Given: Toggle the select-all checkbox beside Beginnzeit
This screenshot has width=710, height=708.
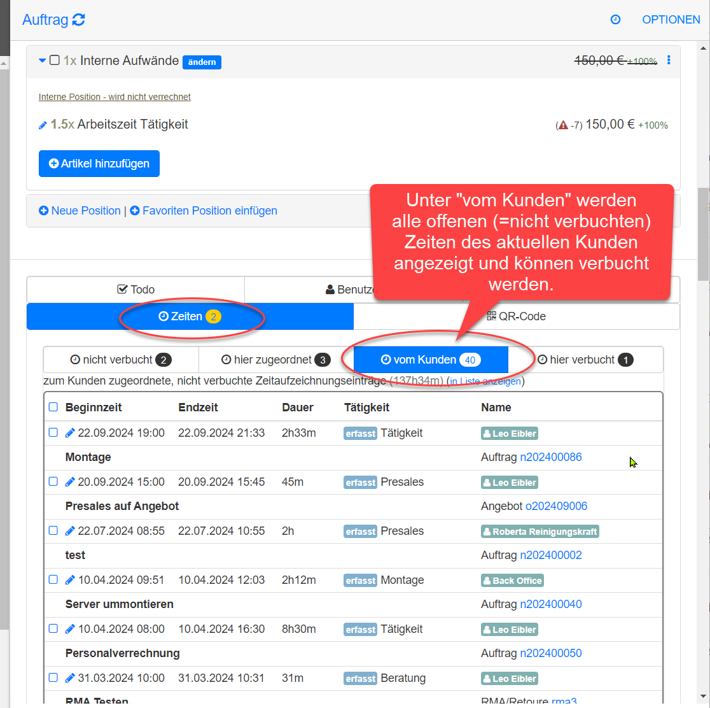Looking at the screenshot, I should click(53, 407).
